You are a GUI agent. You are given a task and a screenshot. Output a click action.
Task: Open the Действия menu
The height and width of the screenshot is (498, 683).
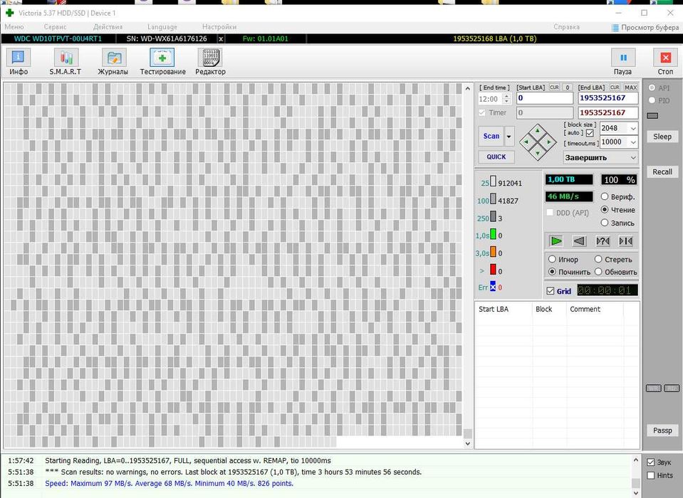pos(108,27)
